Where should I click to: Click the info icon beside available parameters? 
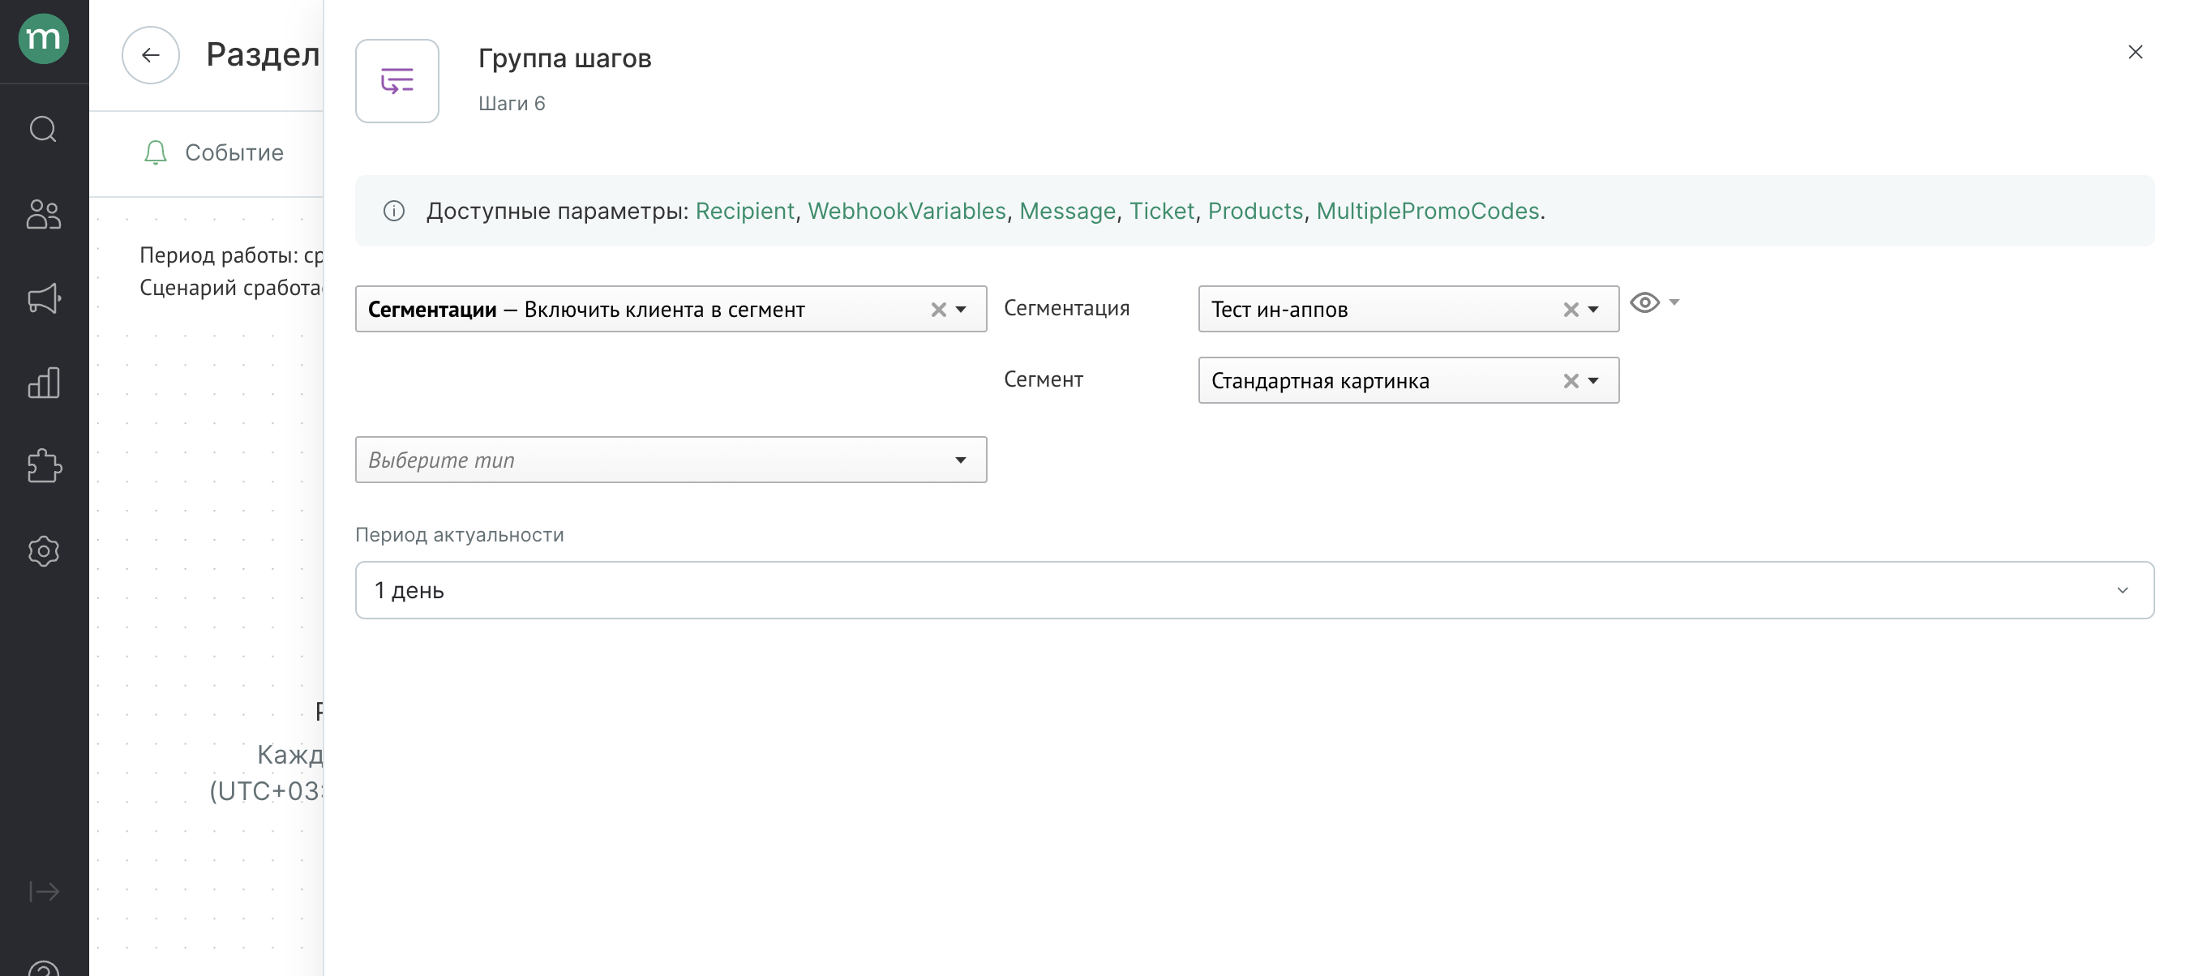pos(394,211)
